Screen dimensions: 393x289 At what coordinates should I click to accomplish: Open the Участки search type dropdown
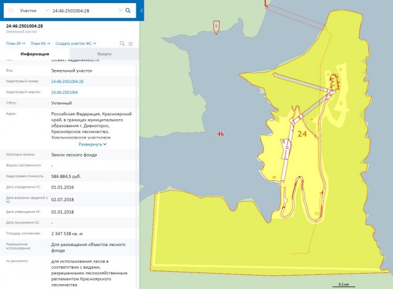click(x=34, y=10)
